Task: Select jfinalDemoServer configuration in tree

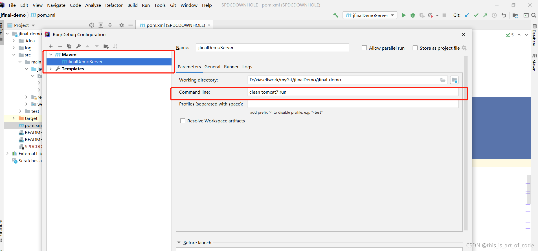Action: click(109, 62)
